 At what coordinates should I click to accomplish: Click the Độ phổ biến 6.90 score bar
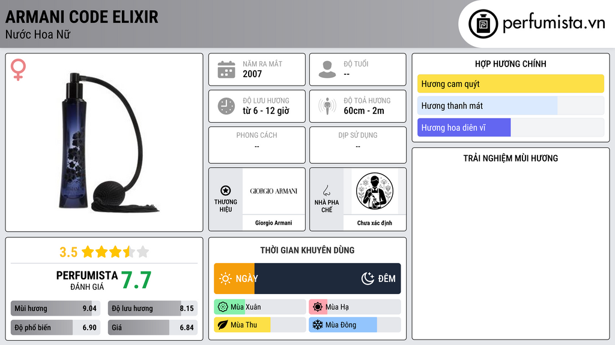[55, 328]
